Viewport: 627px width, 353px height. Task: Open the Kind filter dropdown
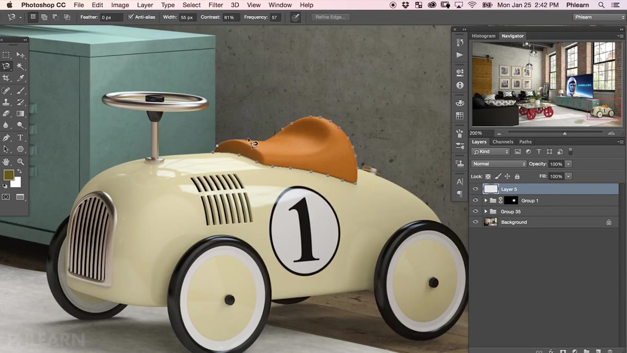click(491, 151)
